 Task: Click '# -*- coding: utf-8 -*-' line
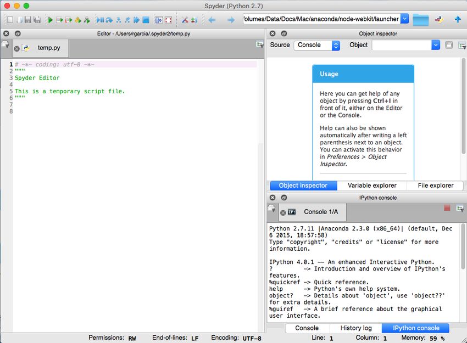click(x=54, y=65)
